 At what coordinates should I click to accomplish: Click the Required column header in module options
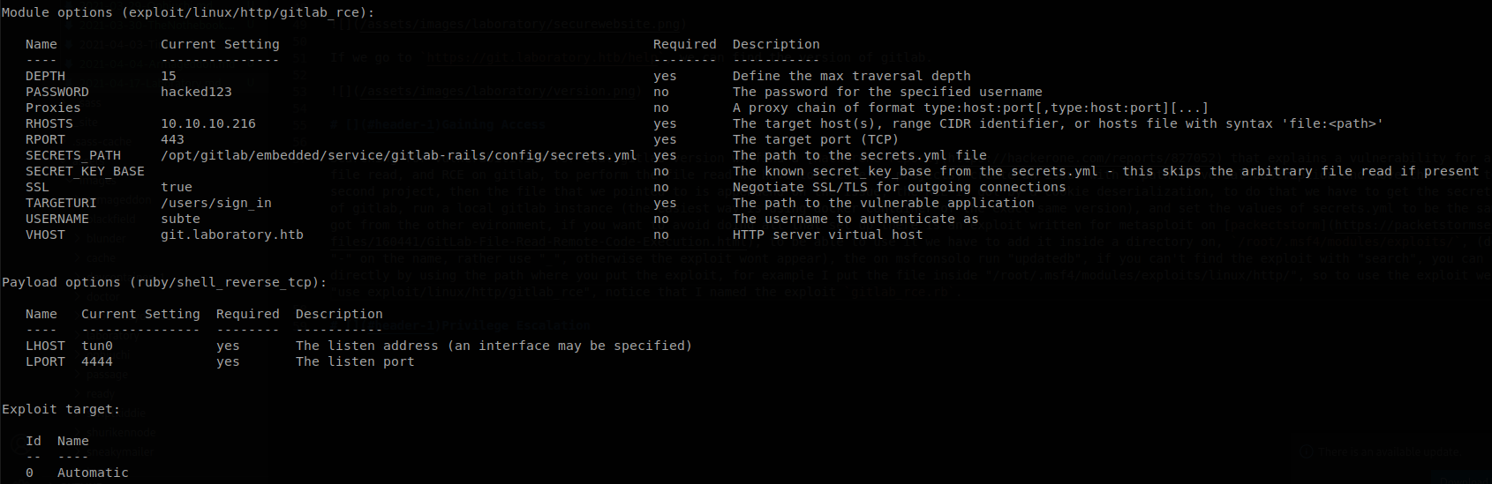(685, 44)
